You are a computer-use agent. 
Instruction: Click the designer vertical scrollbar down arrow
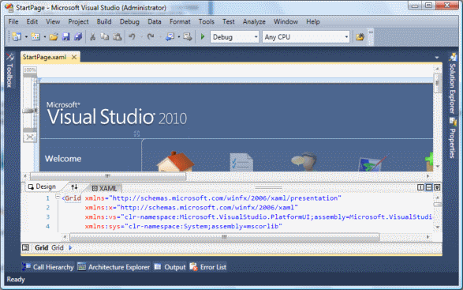[437, 166]
